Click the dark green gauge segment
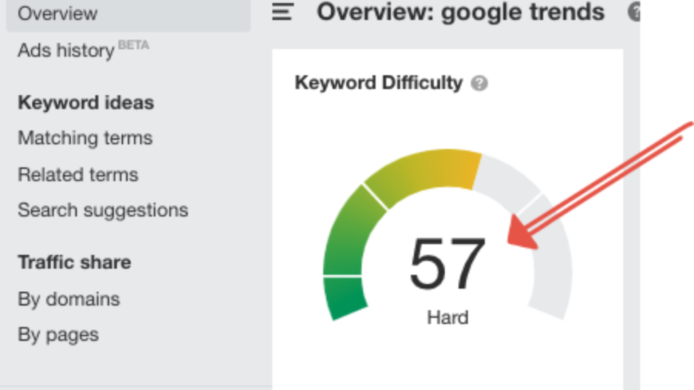Viewport: 694px width, 390px height. (344, 298)
